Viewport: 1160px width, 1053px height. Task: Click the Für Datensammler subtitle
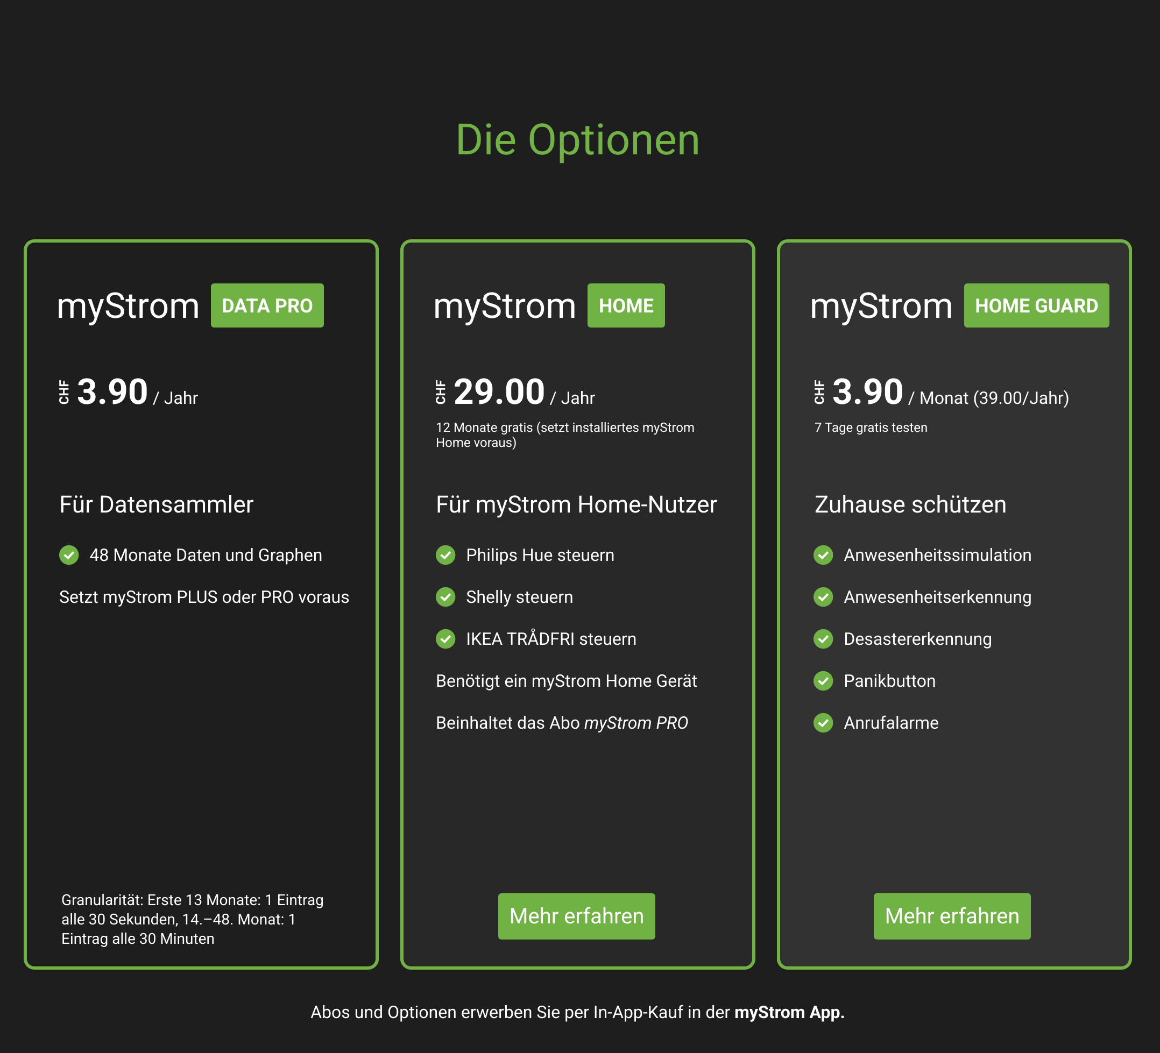157,504
